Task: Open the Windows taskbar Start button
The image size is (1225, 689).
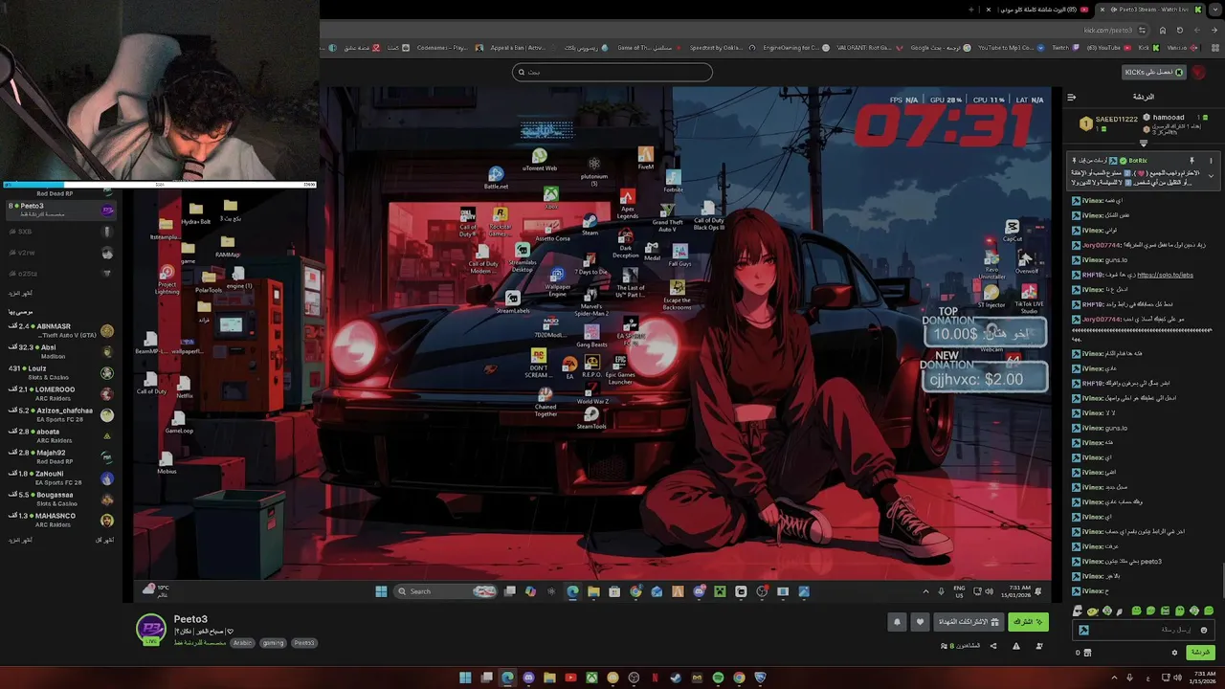Action: (465, 678)
